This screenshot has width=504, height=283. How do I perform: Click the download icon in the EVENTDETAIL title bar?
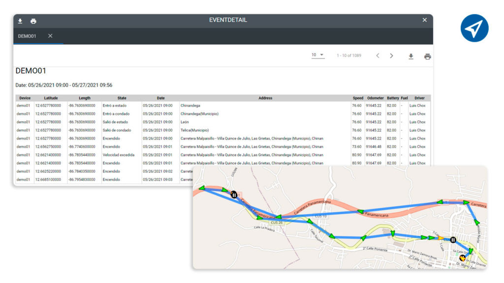pos(20,21)
